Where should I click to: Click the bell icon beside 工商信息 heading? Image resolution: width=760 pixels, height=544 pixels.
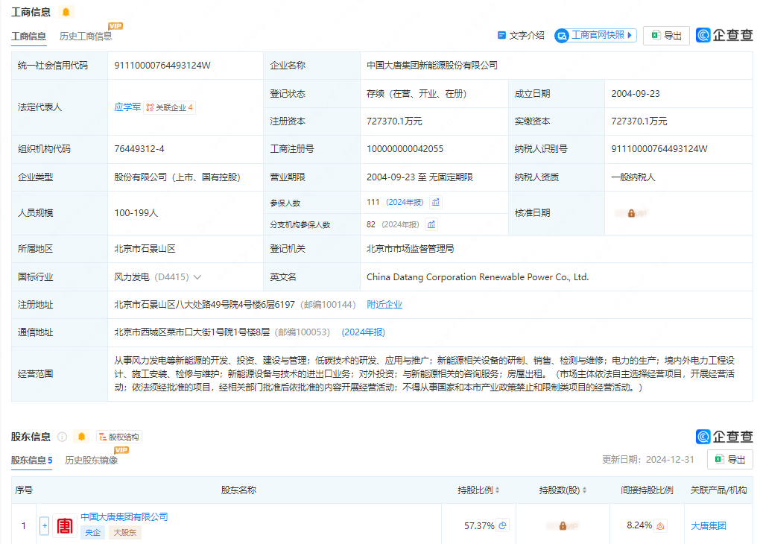[x=66, y=12]
